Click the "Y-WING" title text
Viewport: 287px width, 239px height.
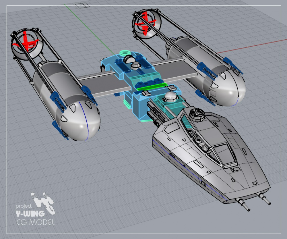point(30,213)
